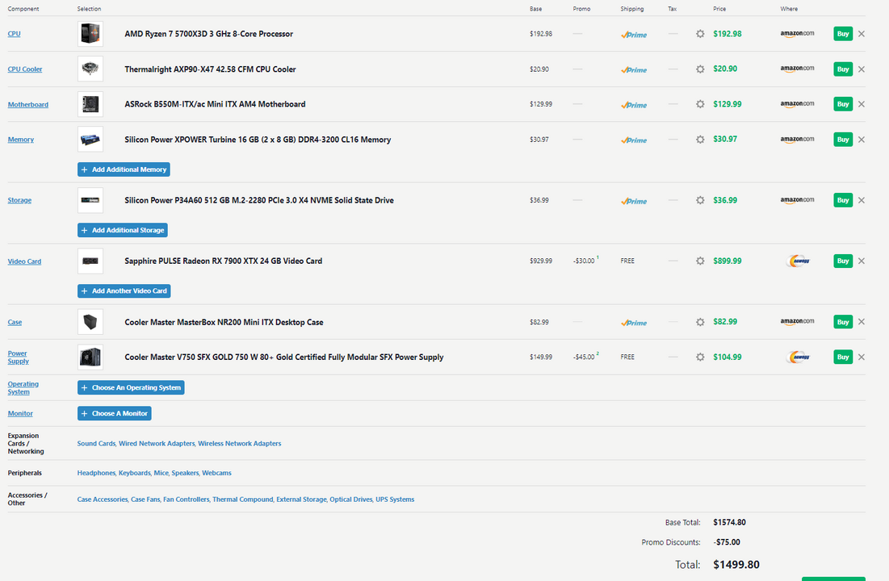Image resolution: width=889 pixels, height=581 pixels.
Task: Open the Motherboard component link
Action: (28, 105)
